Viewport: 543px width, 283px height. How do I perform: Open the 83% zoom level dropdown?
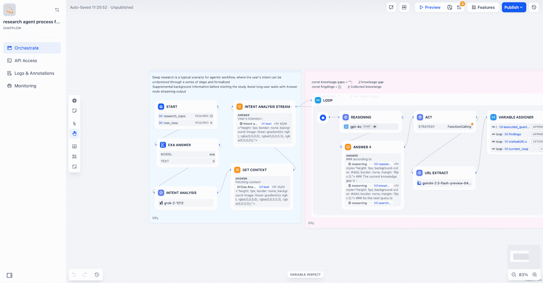[x=523, y=275]
